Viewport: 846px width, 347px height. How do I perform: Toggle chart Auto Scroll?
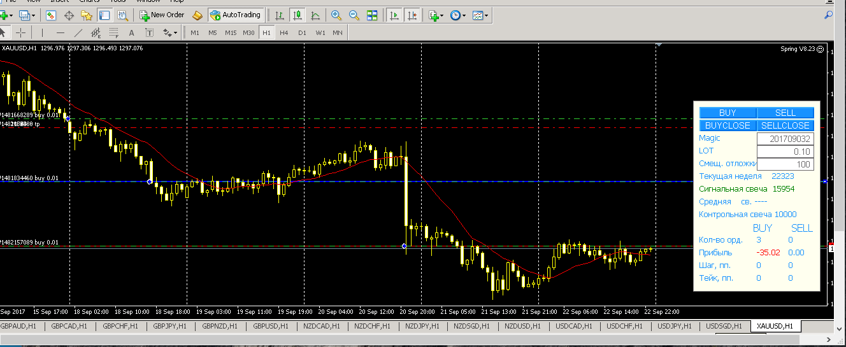[395, 15]
